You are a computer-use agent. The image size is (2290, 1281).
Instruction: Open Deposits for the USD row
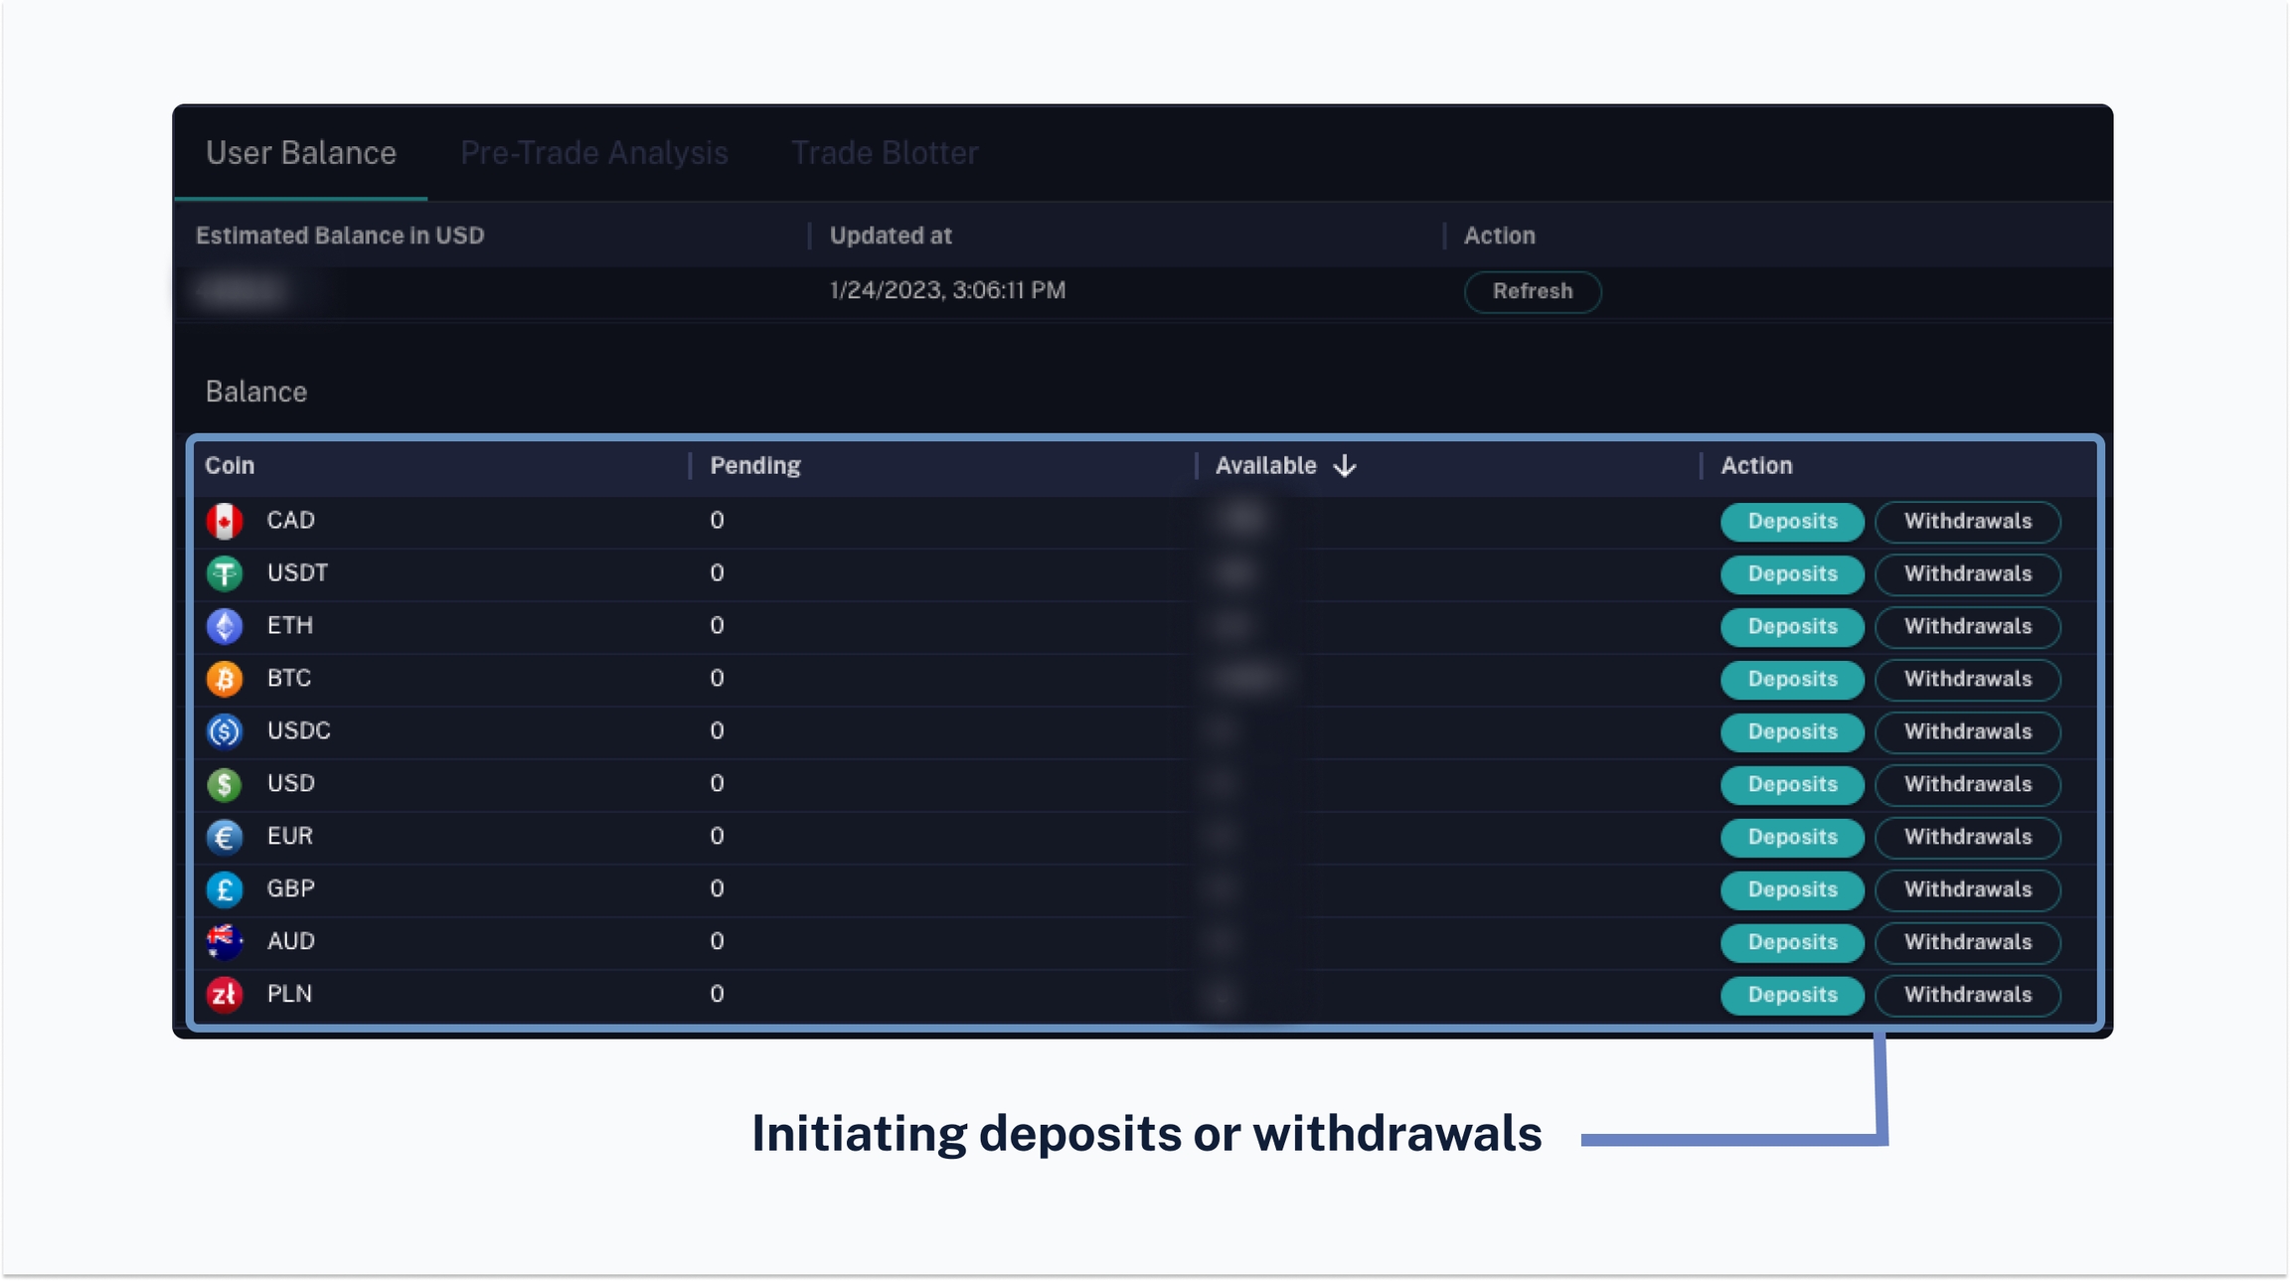coord(1791,785)
